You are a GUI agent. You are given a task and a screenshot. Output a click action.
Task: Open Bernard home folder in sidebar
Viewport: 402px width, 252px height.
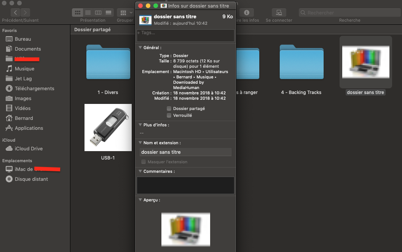[x=19, y=118]
